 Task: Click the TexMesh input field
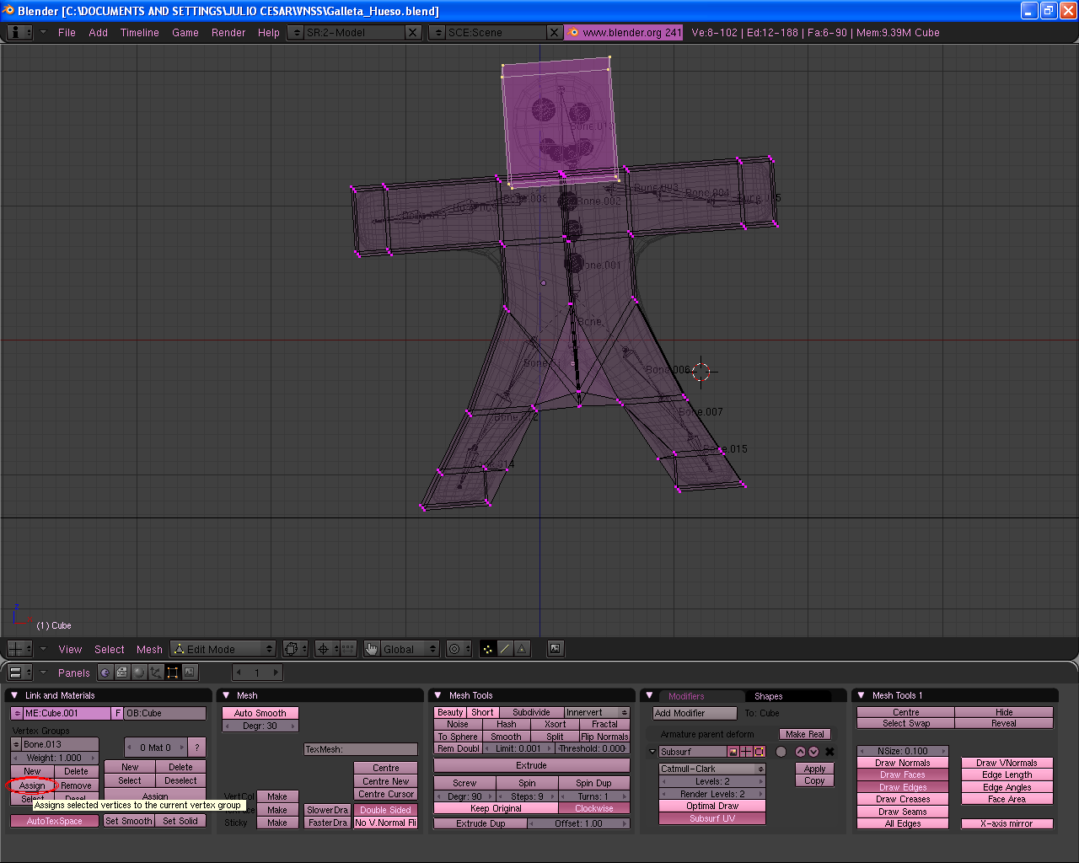tap(361, 749)
